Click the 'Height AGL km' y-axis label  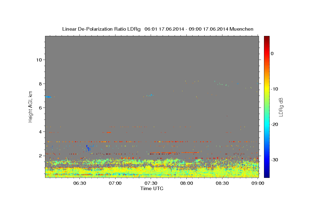click(31, 107)
